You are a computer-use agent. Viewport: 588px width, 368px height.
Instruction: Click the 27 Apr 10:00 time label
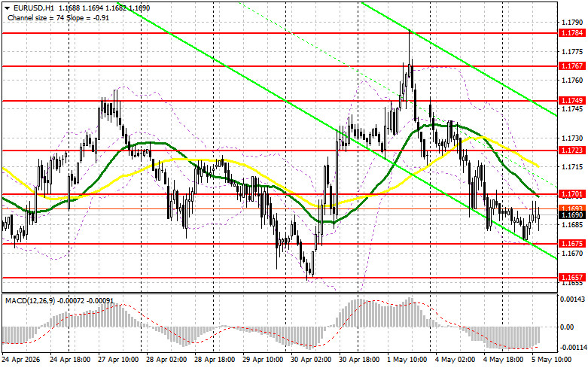(x=118, y=360)
